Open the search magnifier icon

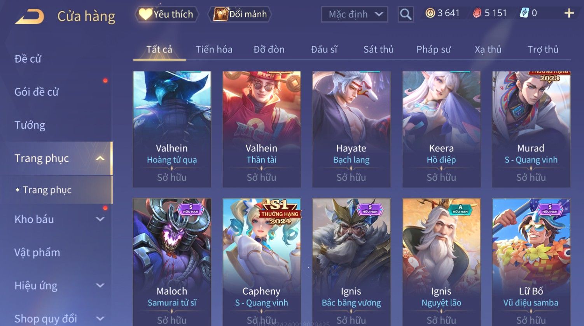(x=406, y=15)
